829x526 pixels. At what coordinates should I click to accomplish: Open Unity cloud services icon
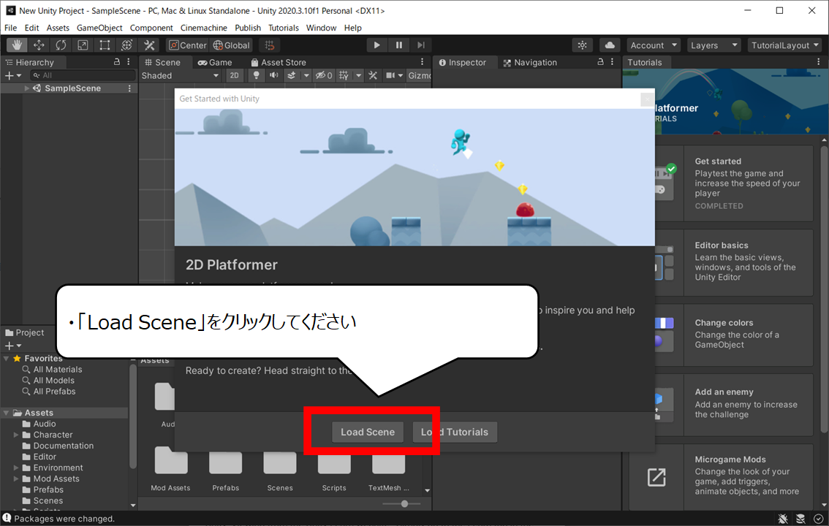pos(610,45)
